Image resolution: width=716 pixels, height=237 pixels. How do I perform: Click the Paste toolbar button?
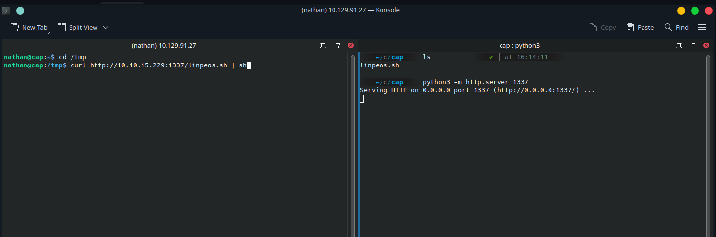(640, 28)
